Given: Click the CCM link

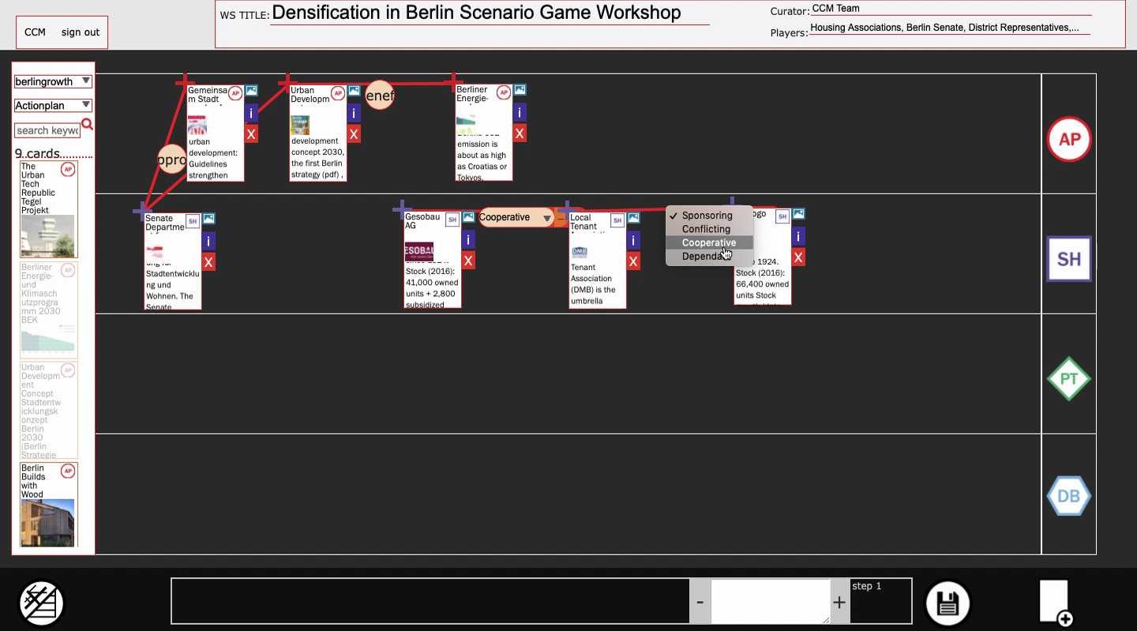Looking at the screenshot, I should click(35, 32).
